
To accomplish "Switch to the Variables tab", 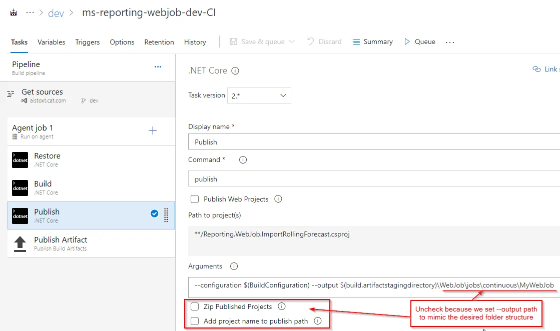I will pos(51,42).
